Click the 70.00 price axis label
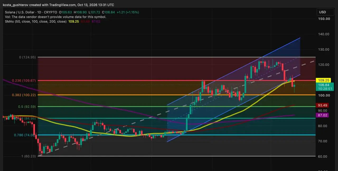The height and width of the screenshot is (171, 338). coord(322,141)
